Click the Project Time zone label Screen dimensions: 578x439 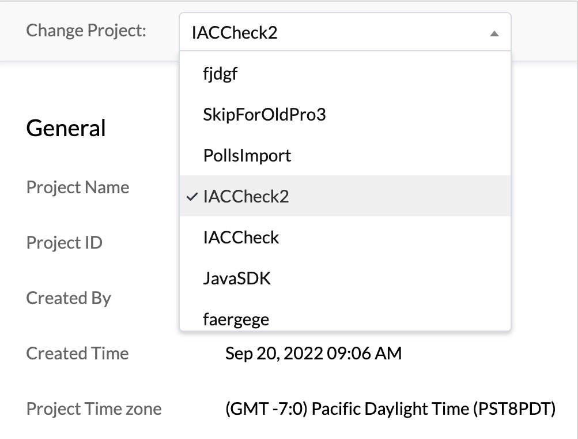point(94,409)
